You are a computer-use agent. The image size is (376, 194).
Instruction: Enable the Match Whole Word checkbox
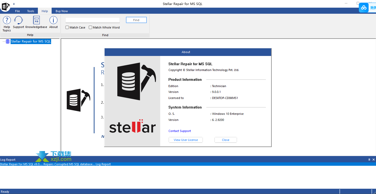91,27
